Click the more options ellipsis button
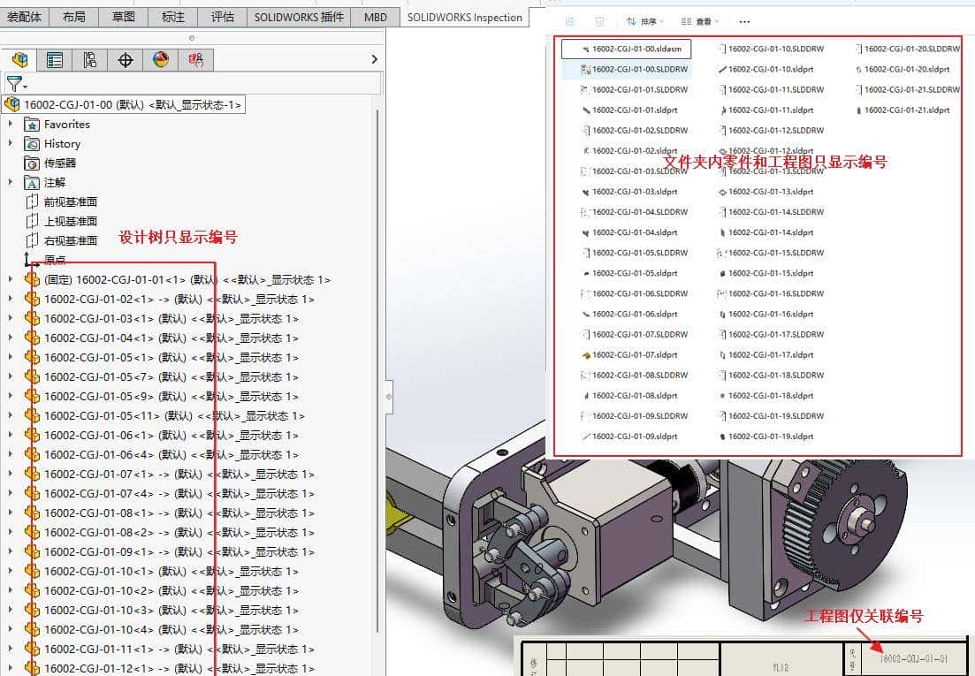975x676 pixels. click(x=745, y=22)
